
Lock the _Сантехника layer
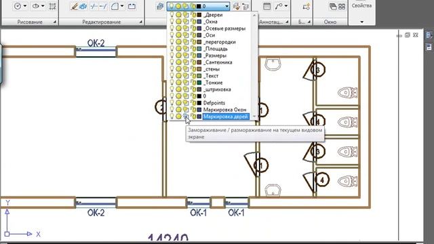[x=193, y=62]
